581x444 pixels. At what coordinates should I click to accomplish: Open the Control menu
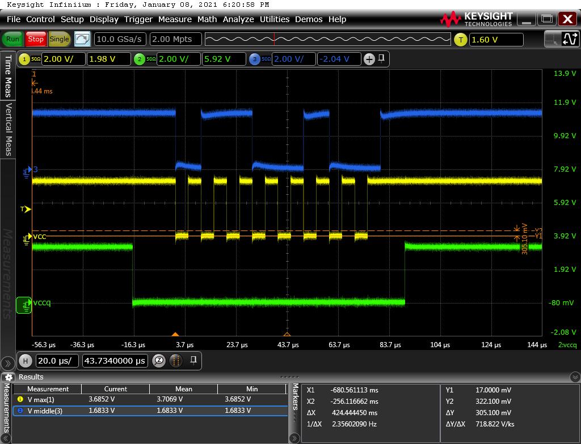pos(40,19)
